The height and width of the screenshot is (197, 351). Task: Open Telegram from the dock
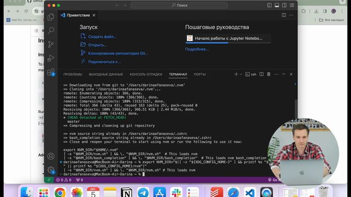click(143, 193)
